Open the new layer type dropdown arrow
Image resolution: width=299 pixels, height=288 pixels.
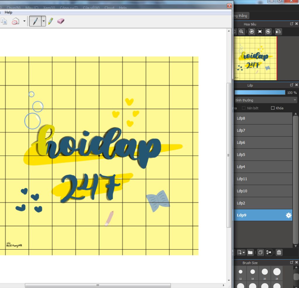244,253
